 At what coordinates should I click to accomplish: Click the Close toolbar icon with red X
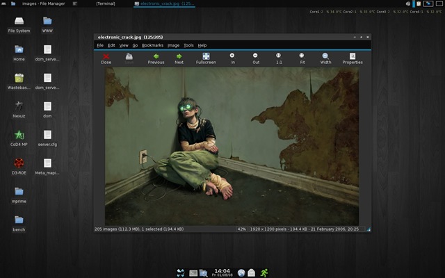pyautogui.click(x=106, y=58)
